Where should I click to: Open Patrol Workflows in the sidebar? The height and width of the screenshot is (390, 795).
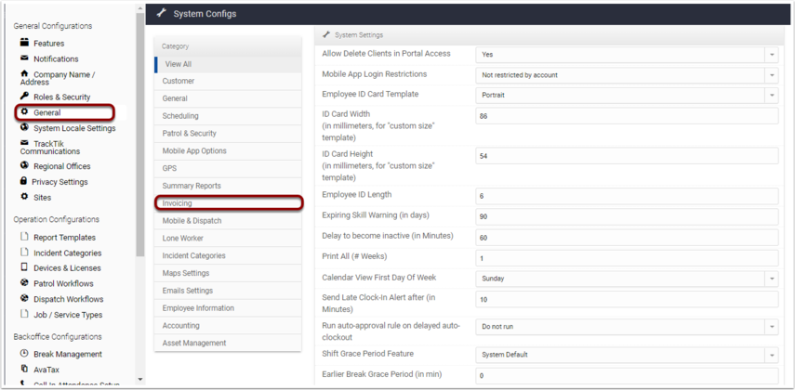(63, 283)
